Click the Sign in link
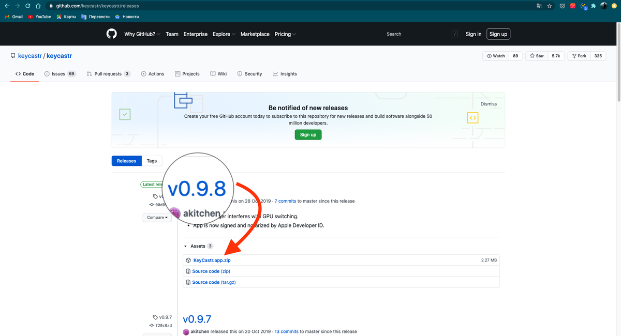 click(473, 34)
